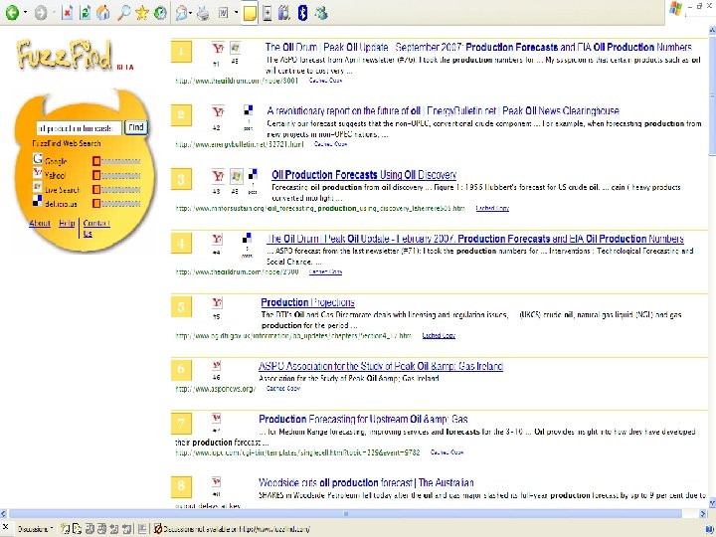
Task: Open the Help link
Action: point(67,224)
